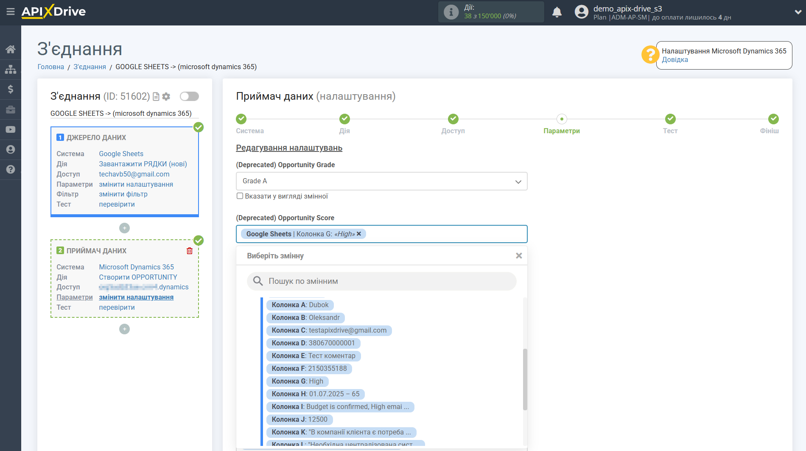Screen dimensions: 806x451
Task: Open the Головна breadcrumb link
Action: click(51, 67)
